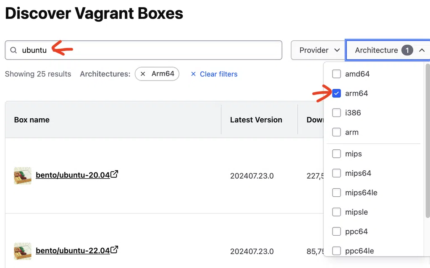
Task: Click the 'Showing 25 results' text
Action: [38, 74]
